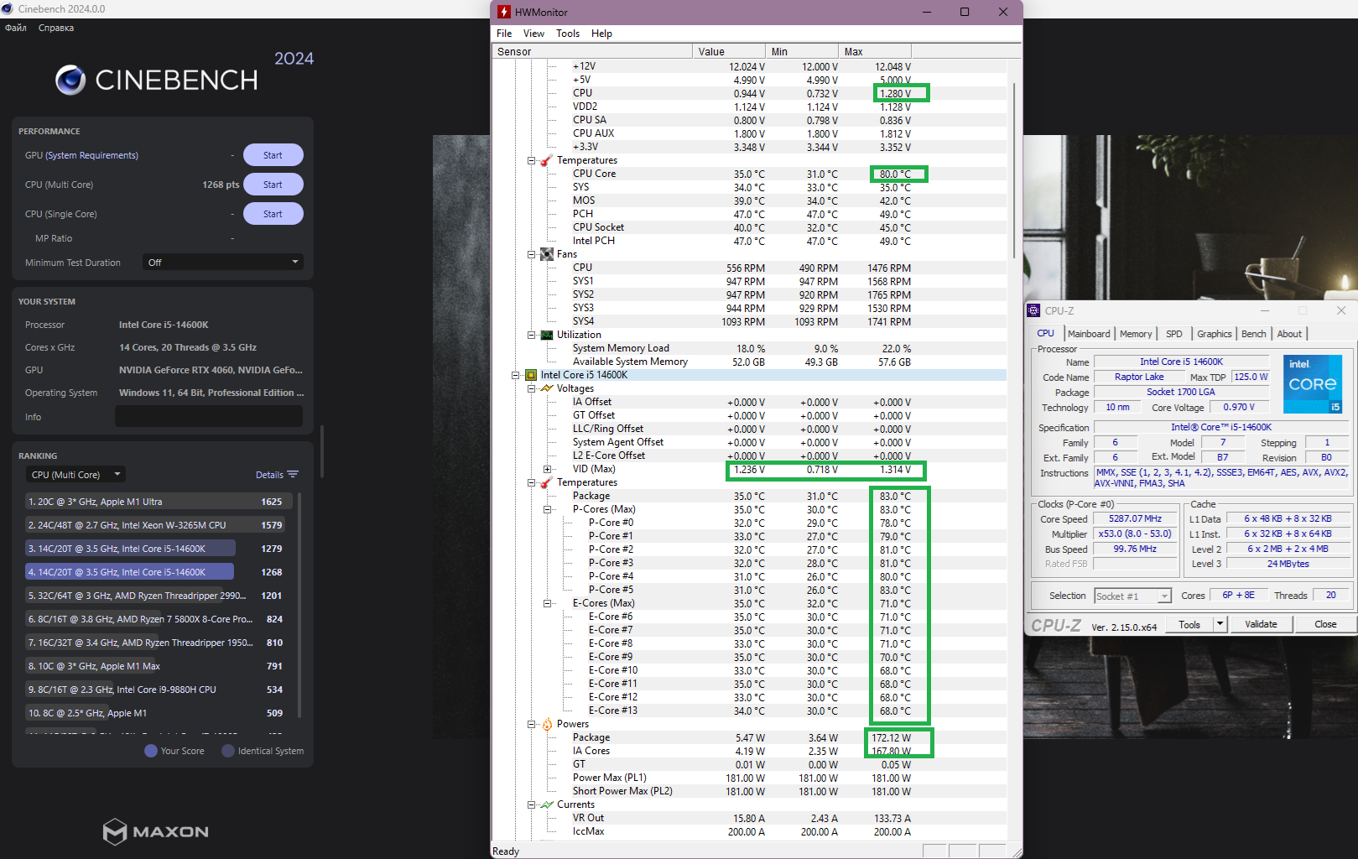Viewport: 1358px width, 859px height.
Task: Collapse the Powers tree node
Action: coord(531,724)
